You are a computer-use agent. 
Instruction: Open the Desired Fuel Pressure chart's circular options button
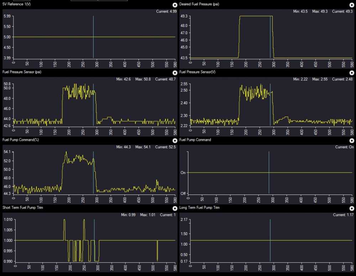pyautogui.click(x=352, y=5)
